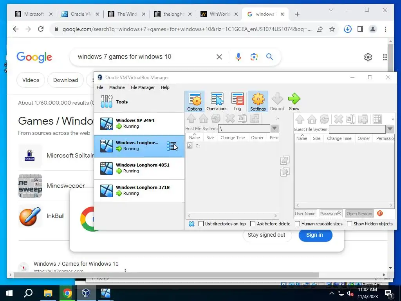Open the Help menu in VirtualBox
The image size is (401, 301).
pos(165,87)
